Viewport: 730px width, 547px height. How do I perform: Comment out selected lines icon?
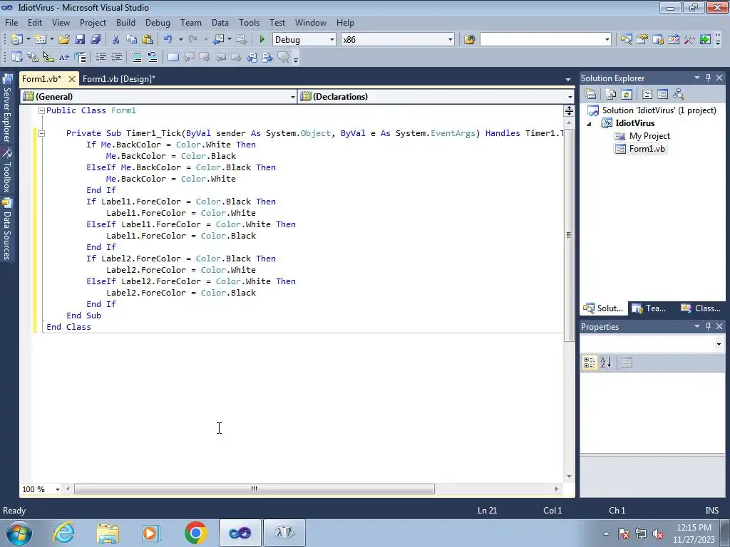coord(136,57)
